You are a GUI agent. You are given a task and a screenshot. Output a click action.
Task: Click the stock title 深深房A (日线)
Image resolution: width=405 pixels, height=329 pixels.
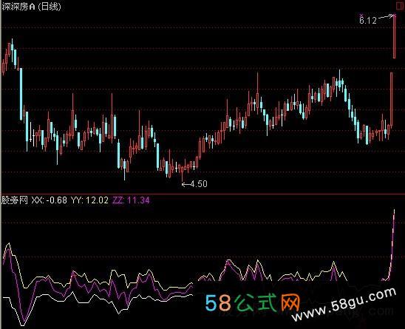[31, 6]
